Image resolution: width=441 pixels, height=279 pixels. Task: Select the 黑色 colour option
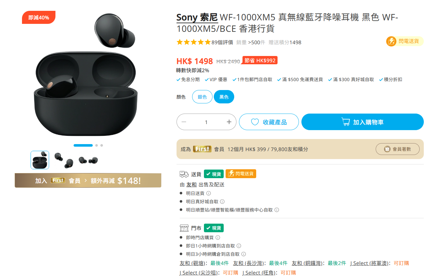[224, 97]
